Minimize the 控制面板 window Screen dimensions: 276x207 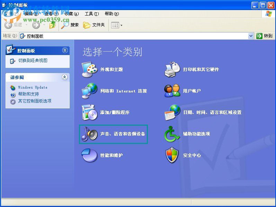[255, 6]
